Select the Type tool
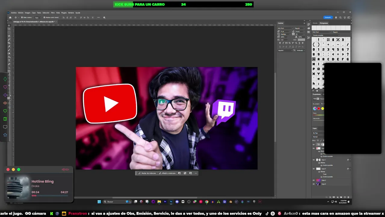The width and height of the screenshot is (385, 217). [9, 61]
